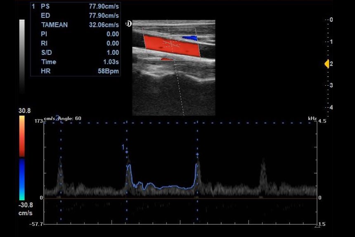Click the blue flow patch in color box
The image size is (355, 237).
click(190, 38)
